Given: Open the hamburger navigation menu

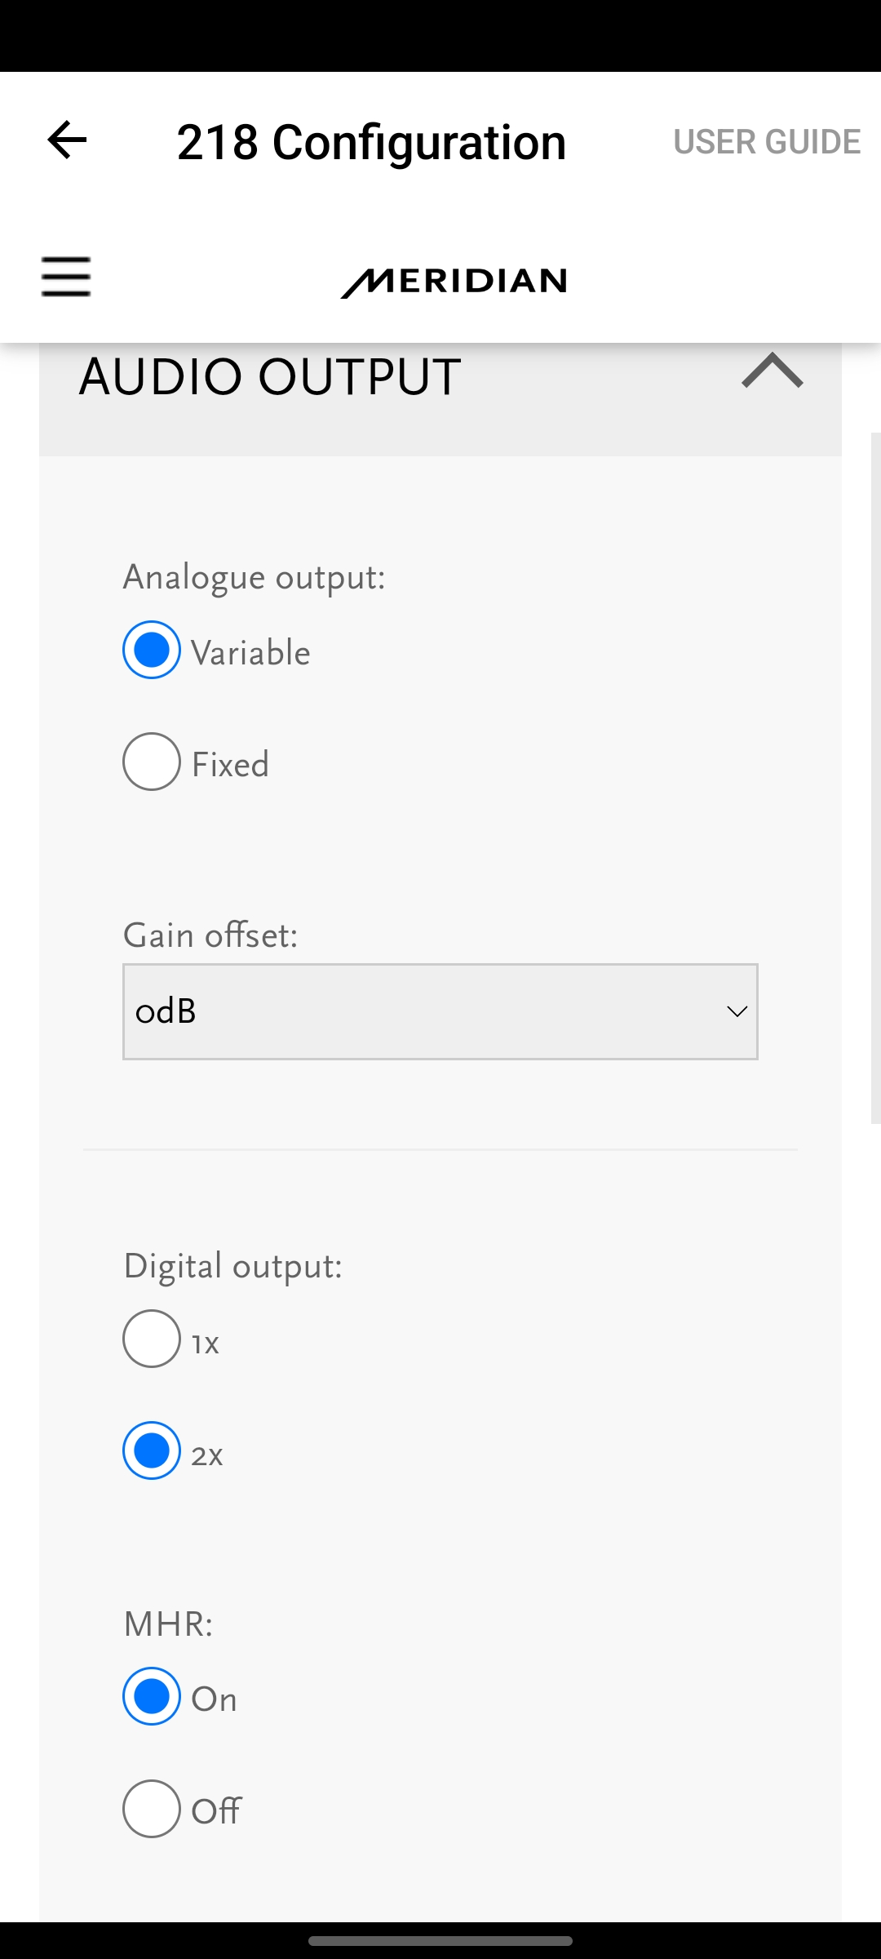Looking at the screenshot, I should click(66, 278).
